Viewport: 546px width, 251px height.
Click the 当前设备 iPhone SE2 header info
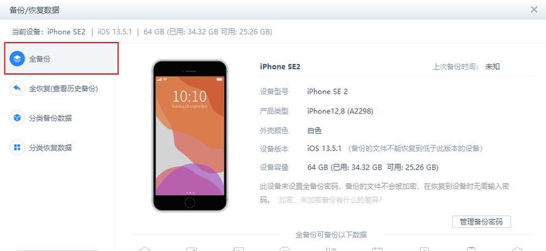[49, 32]
